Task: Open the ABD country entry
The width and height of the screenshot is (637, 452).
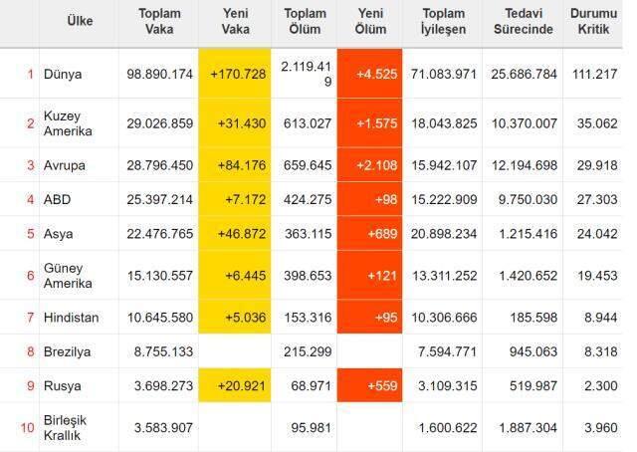Action: pos(58,199)
